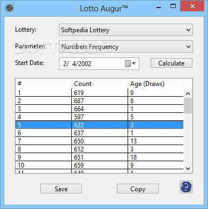This screenshot has width=208, height=209.
Task: Select row number 2 in the list
Action: point(100,101)
